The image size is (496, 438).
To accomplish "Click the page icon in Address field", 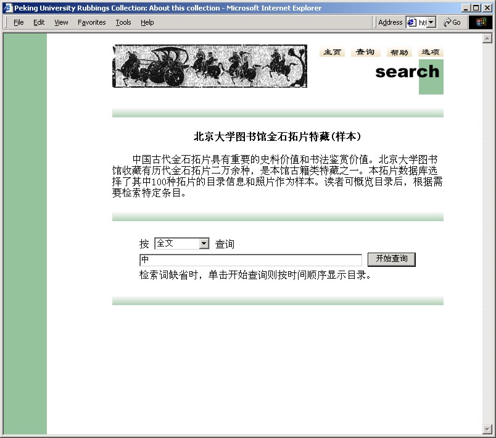I will [x=411, y=22].
